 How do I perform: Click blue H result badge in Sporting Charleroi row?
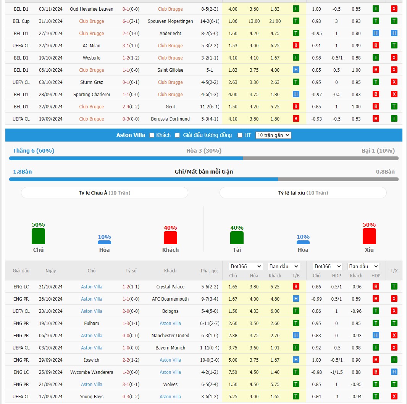tap(296, 94)
